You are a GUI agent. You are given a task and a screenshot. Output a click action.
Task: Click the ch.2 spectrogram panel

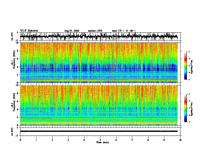click(99, 105)
